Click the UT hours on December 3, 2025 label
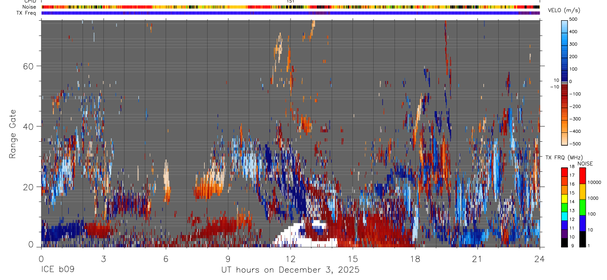607x280 pixels. point(290,270)
